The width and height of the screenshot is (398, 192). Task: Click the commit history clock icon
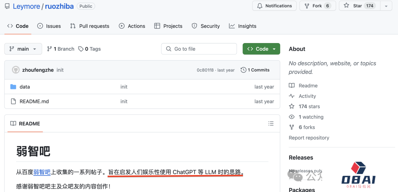pos(243,70)
